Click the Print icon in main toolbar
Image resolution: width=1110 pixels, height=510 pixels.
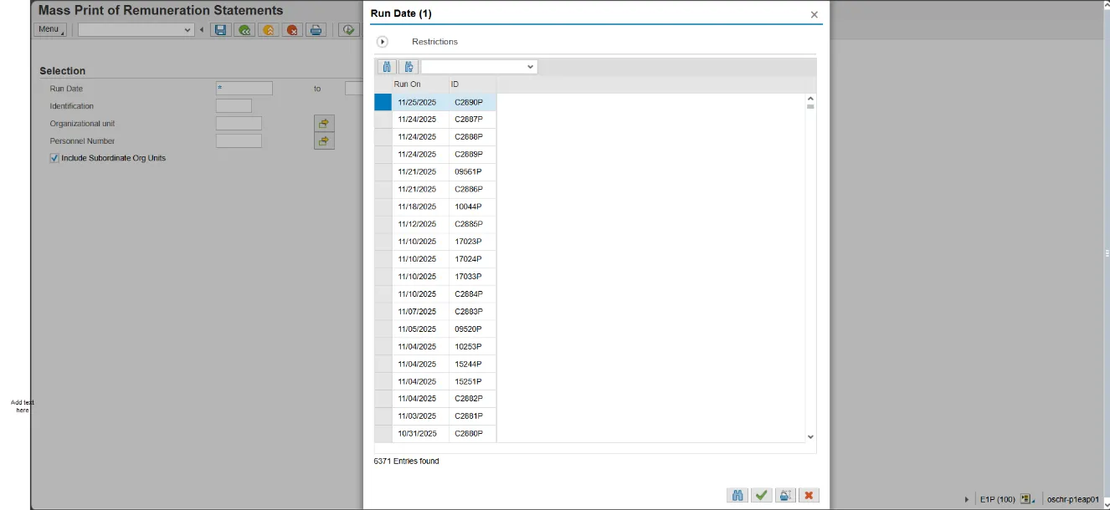click(x=315, y=30)
